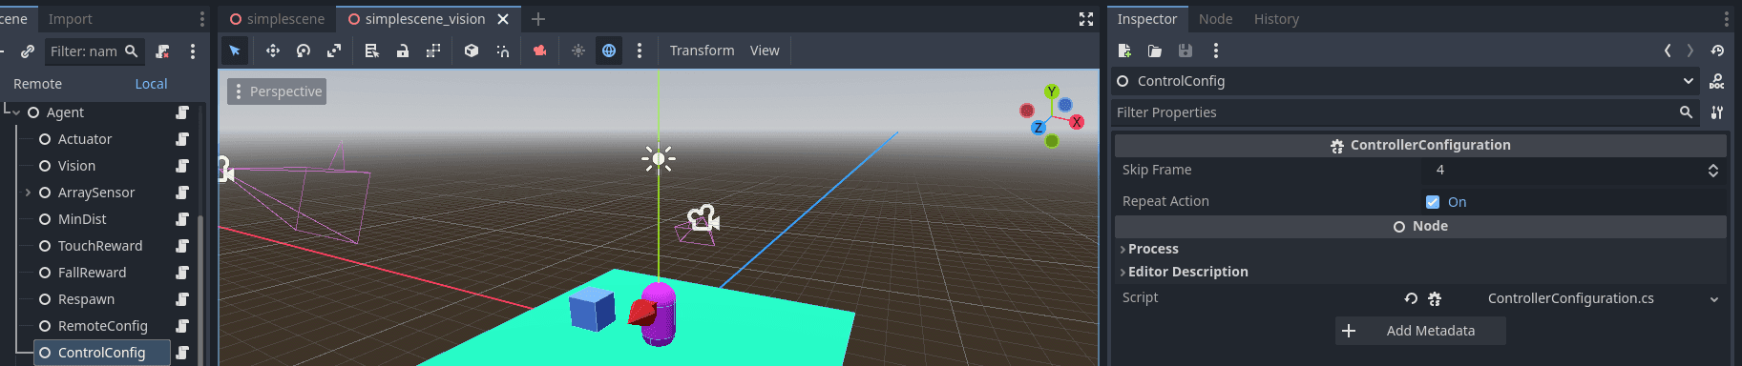This screenshot has height=366, width=1742.
Task: Activate the Rotate mode tool
Action: tap(304, 51)
